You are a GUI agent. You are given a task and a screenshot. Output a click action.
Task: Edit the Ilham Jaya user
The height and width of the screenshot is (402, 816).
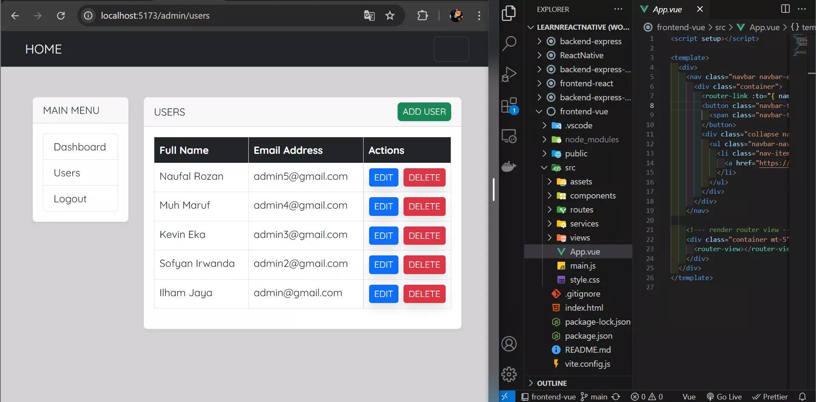pos(384,294)
